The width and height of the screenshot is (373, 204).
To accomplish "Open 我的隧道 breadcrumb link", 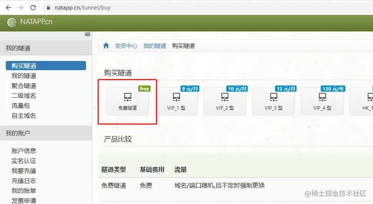I will point(155,46).
